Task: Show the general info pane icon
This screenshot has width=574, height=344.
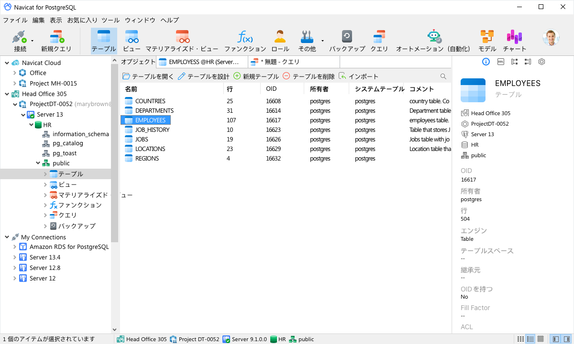Action: pos(486,62)
